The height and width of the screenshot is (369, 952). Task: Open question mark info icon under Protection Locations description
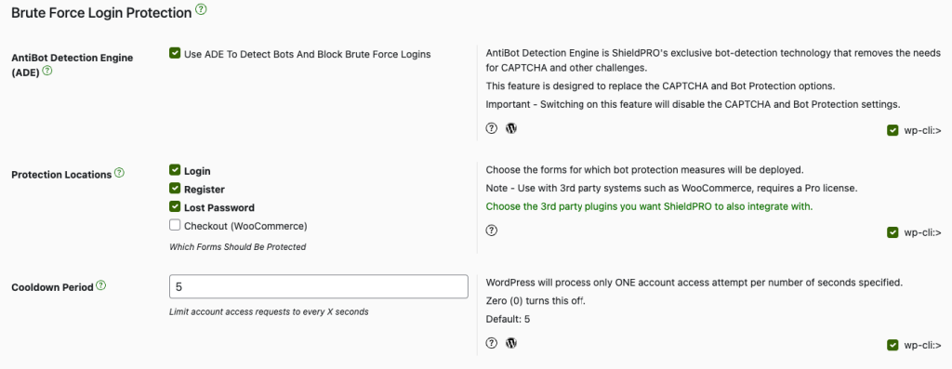(x=492, y=230)
